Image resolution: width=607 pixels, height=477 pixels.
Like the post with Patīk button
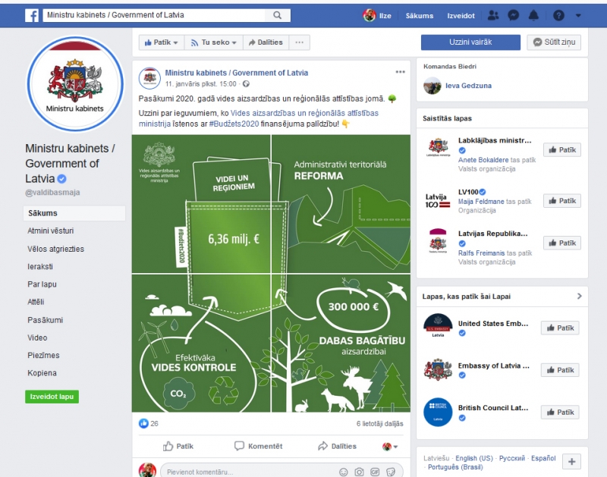[x=178, y=446]
